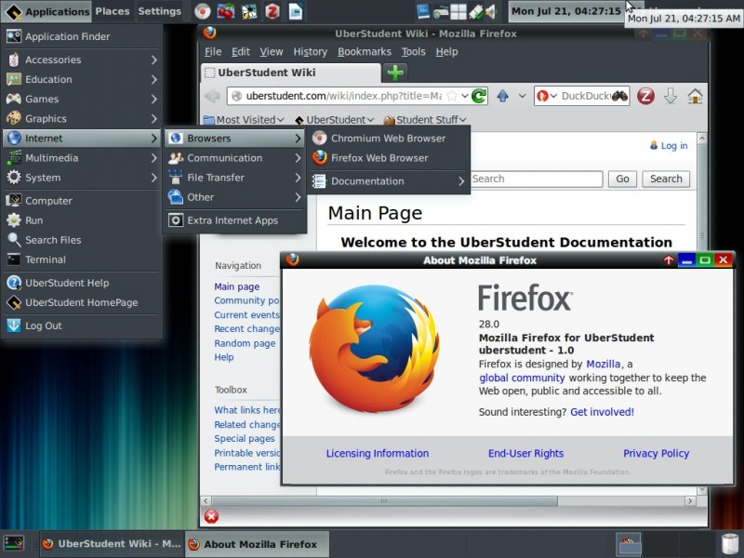Expand the Education category

[x=82, y=79]
